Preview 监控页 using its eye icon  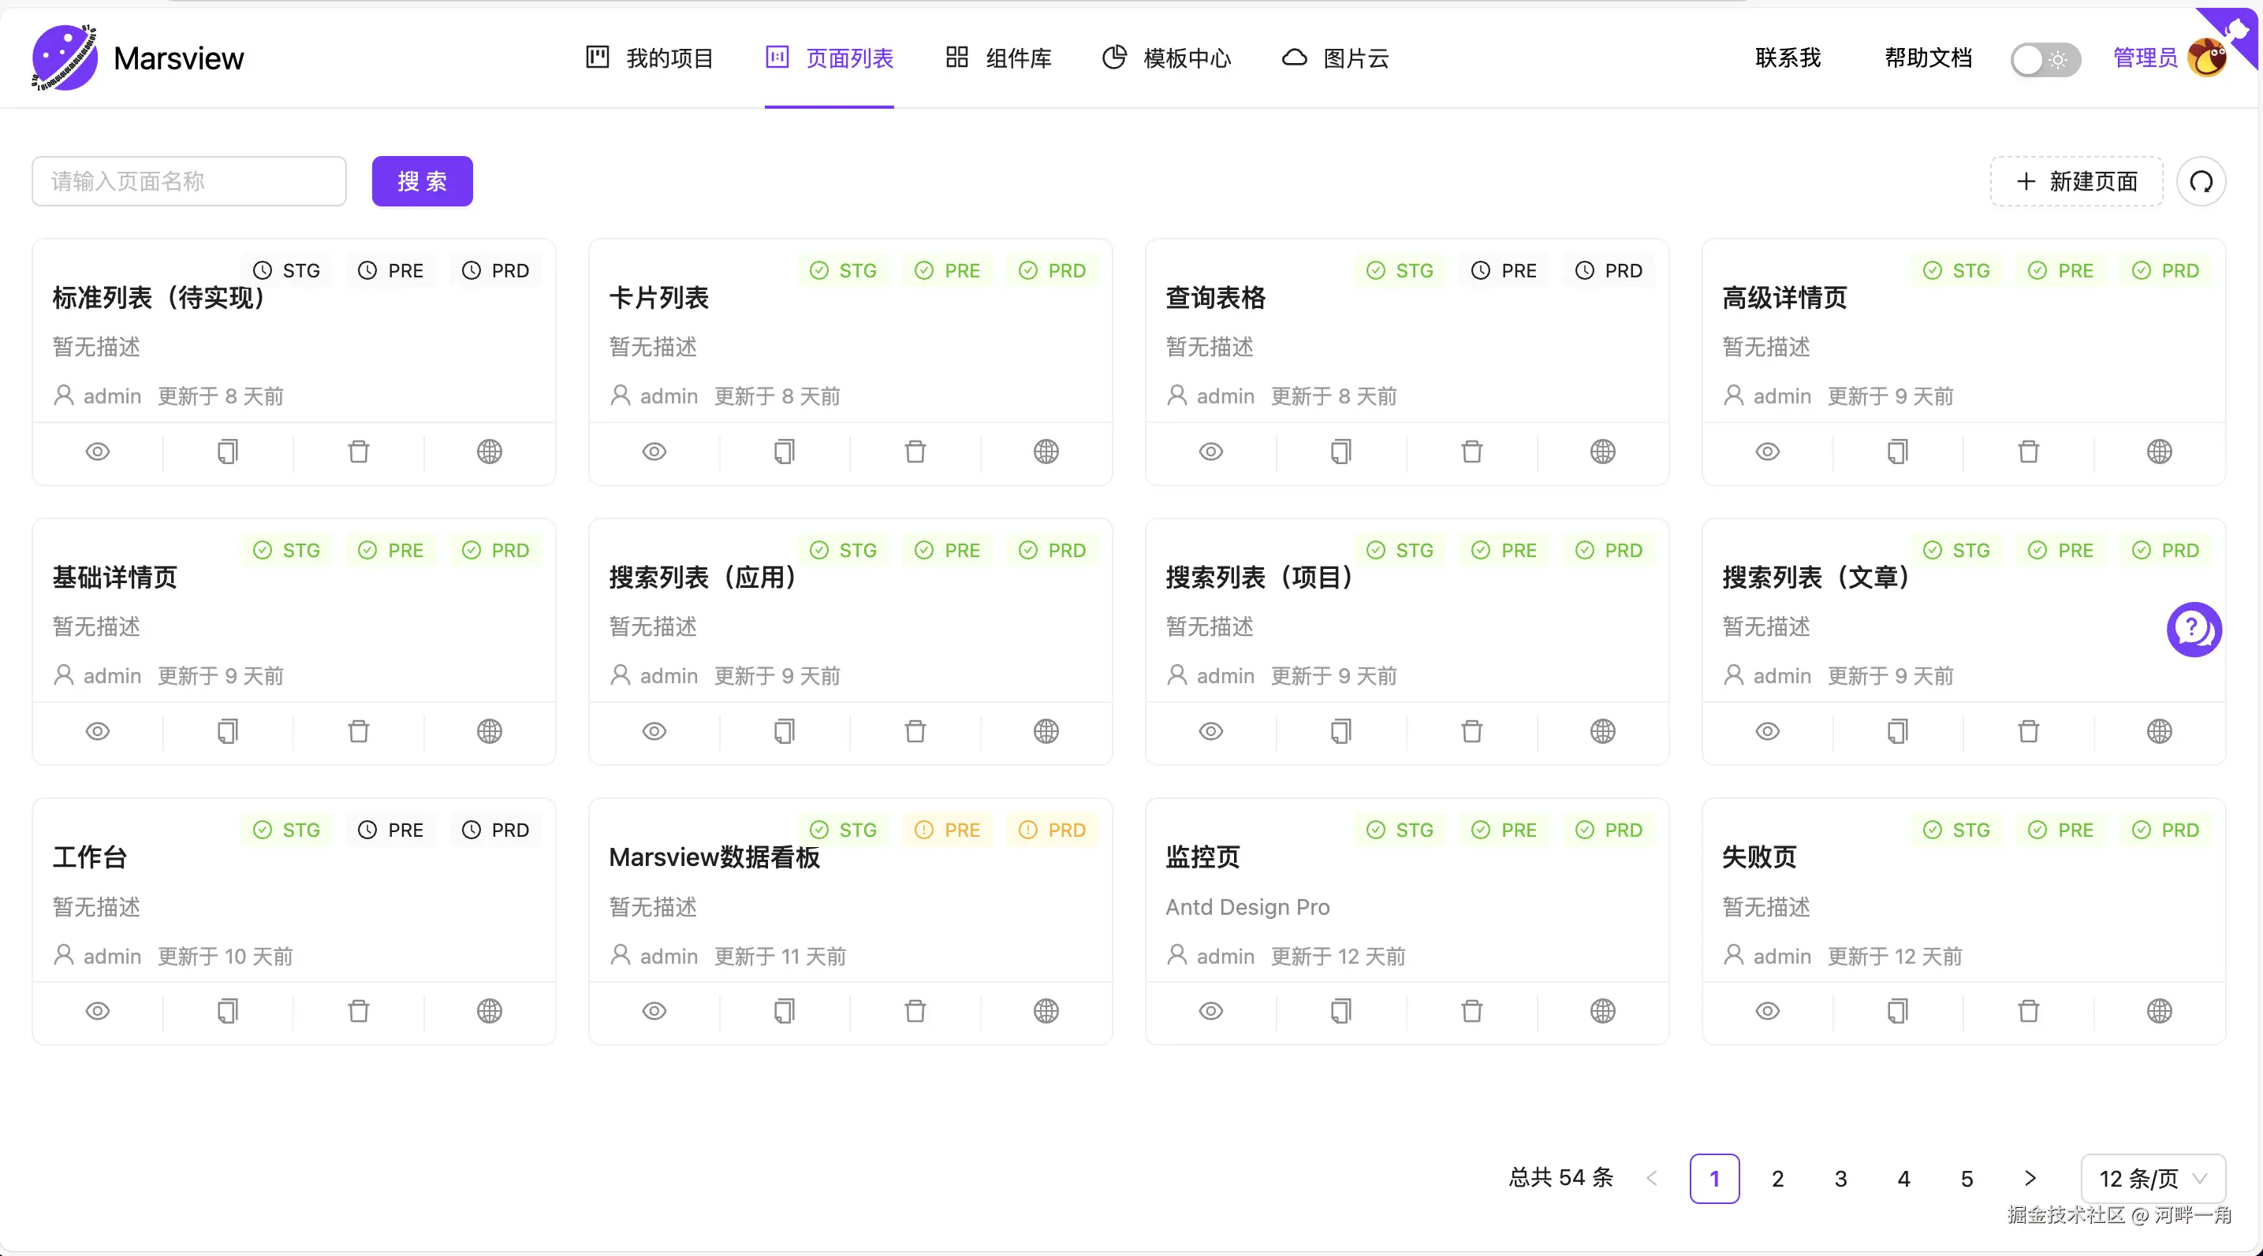click(1210, 1011)
